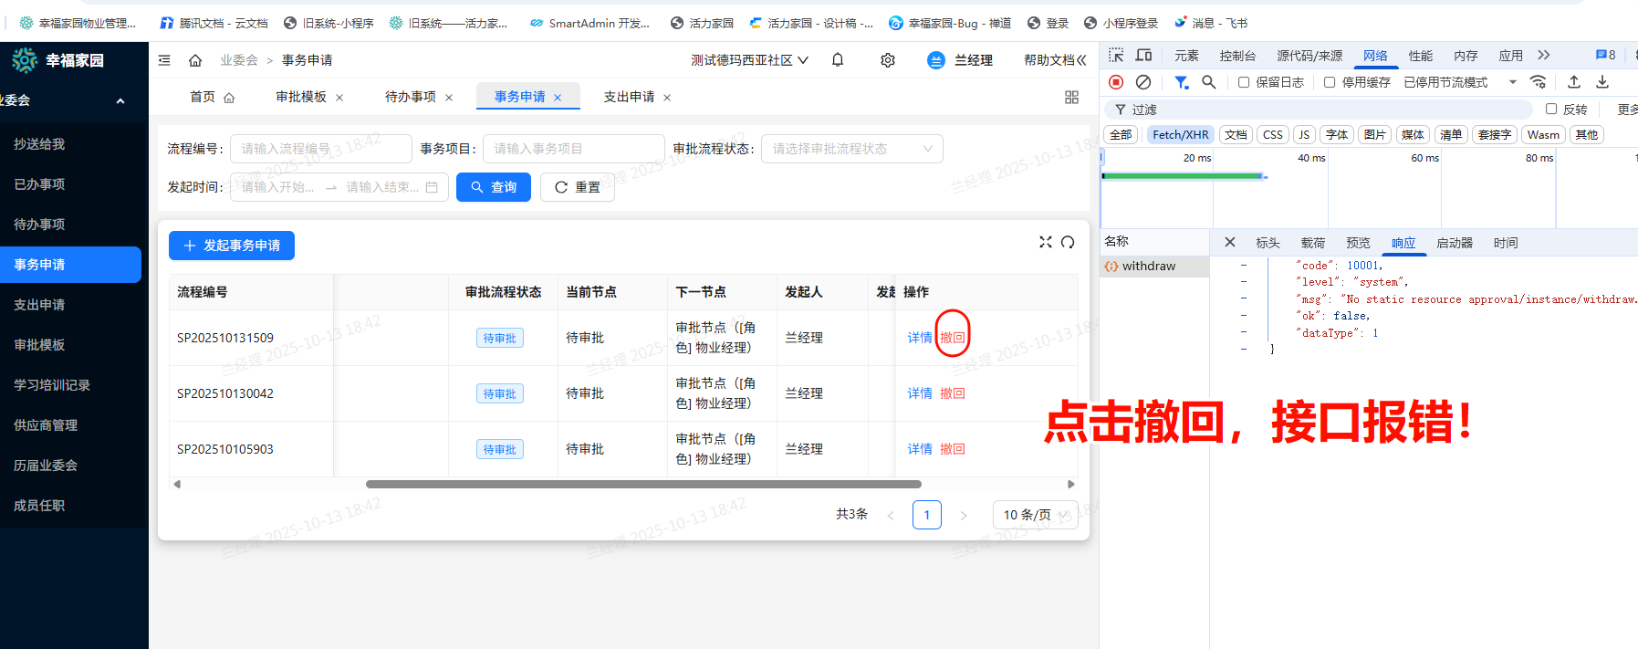Open the 10 条/页 page size dropdown

tap(1035, 515)
